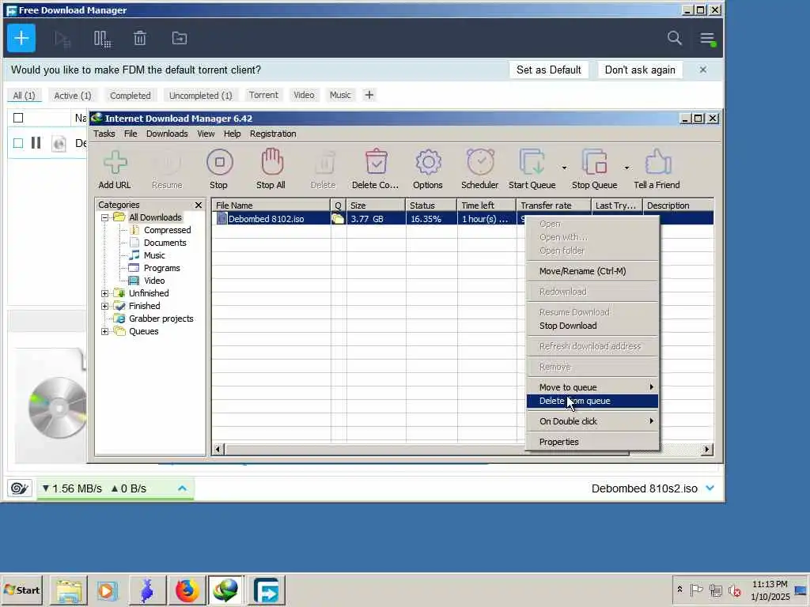This screenshot has height=607, width=810.
Task: Switch to FDM Completed tab
Action: pyautogui.click(x=131, y=96)
